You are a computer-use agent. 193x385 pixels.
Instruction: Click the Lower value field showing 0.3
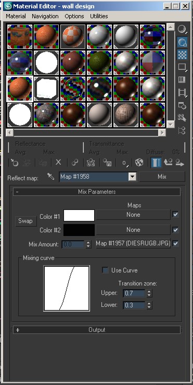[x=134, y=305]
